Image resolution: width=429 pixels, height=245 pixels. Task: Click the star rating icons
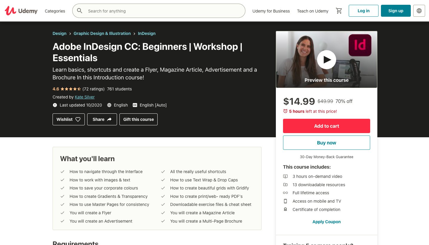point(71,89)
